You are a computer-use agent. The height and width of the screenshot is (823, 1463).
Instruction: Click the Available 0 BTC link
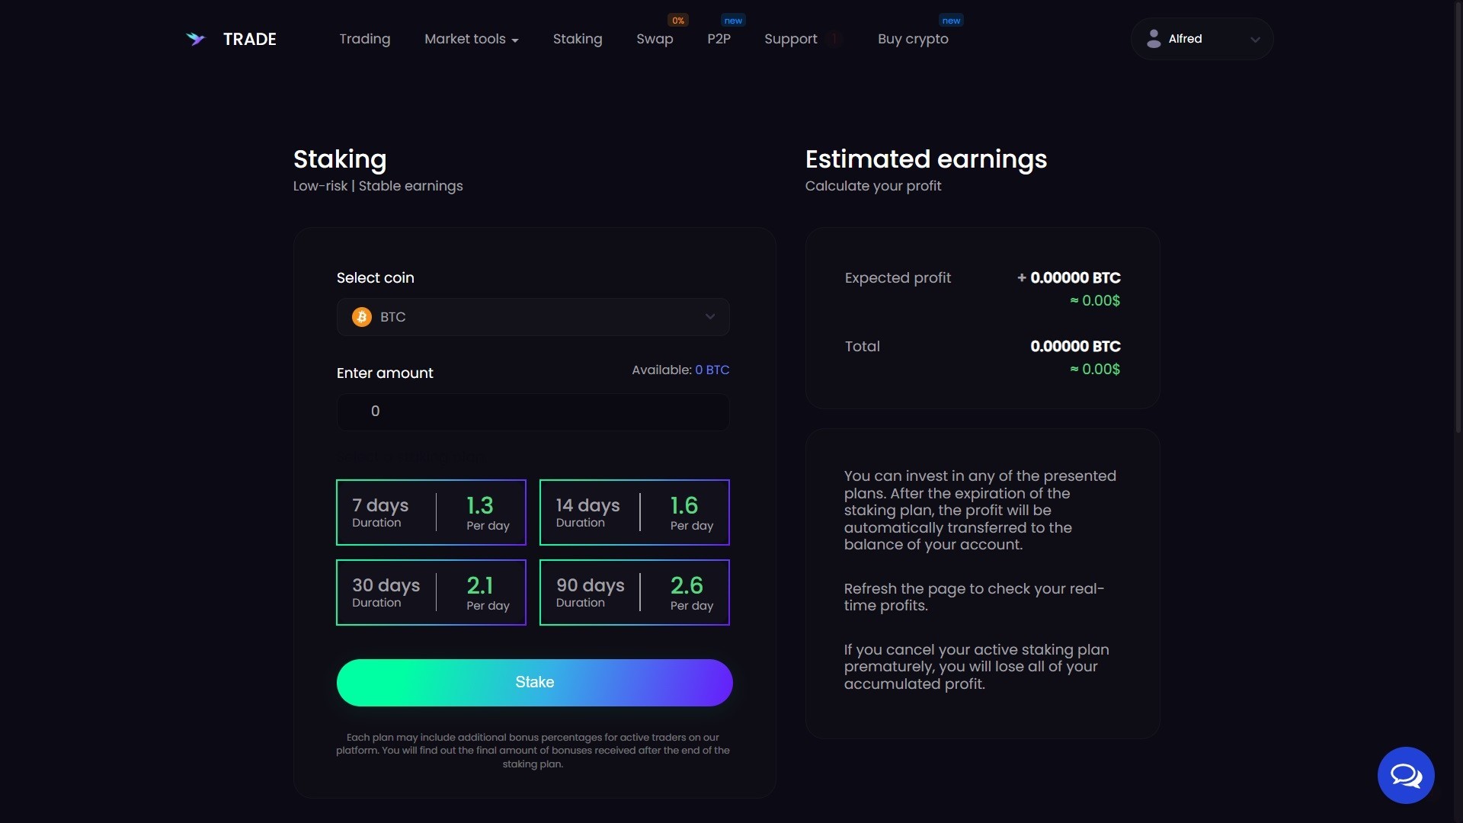pos(712,370)
